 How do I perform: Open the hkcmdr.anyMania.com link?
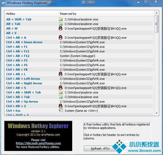pyautogui.click(x=38, y=143)
